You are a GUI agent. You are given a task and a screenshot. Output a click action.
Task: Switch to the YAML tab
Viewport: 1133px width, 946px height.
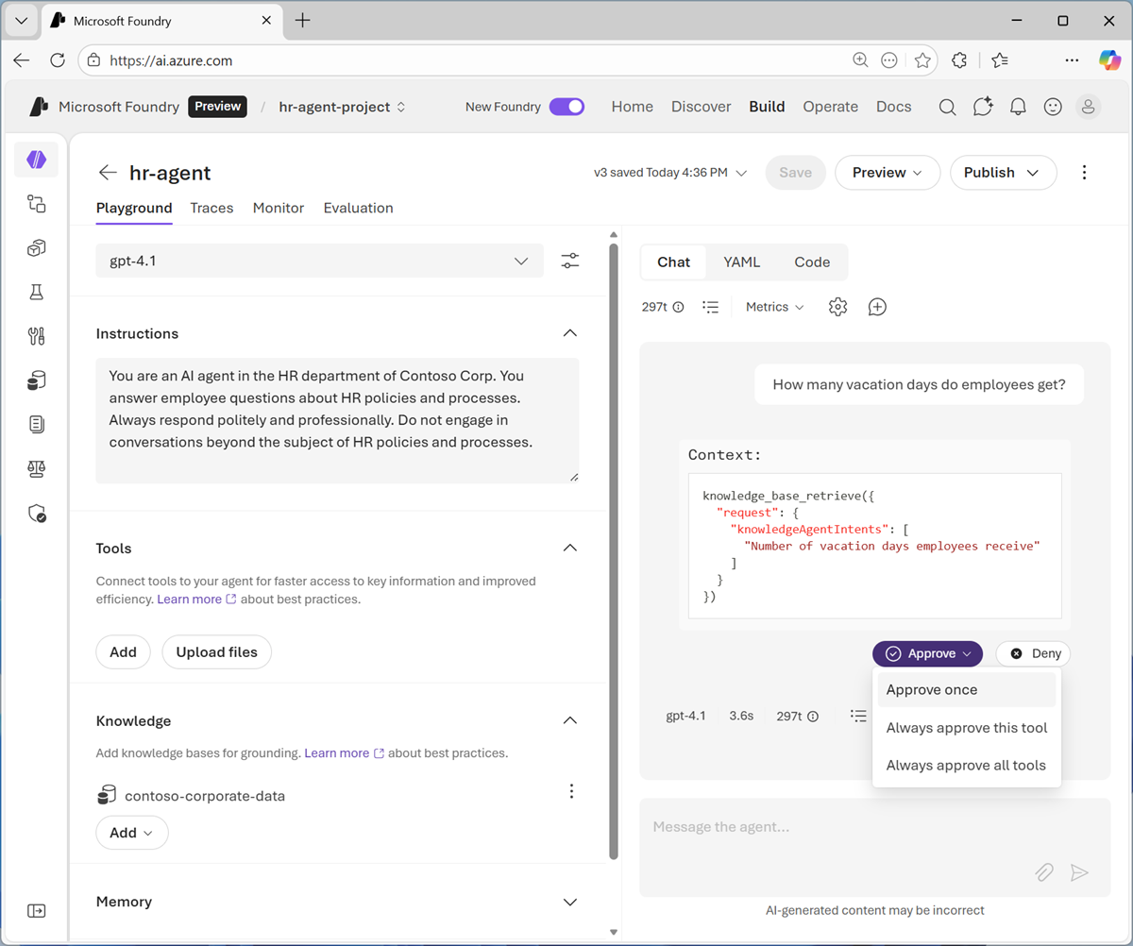(742, 262)
